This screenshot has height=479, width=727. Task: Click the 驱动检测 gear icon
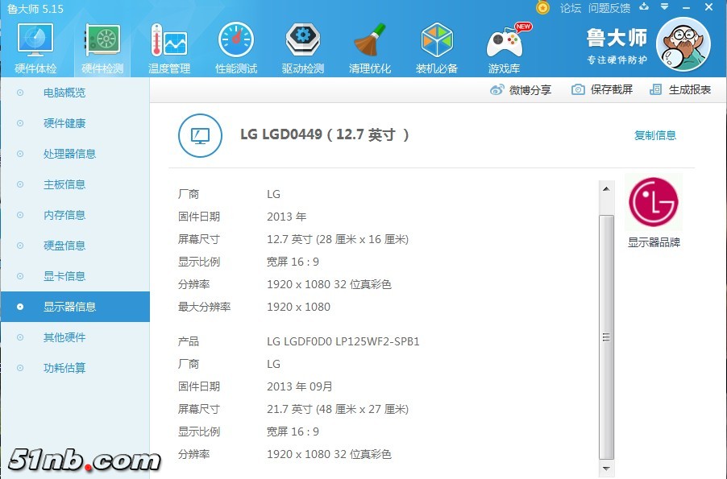[302, 41]
